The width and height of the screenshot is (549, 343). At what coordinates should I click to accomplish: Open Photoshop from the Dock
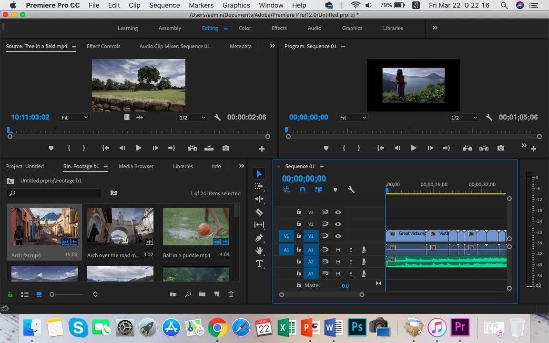(x=357, y=327)
